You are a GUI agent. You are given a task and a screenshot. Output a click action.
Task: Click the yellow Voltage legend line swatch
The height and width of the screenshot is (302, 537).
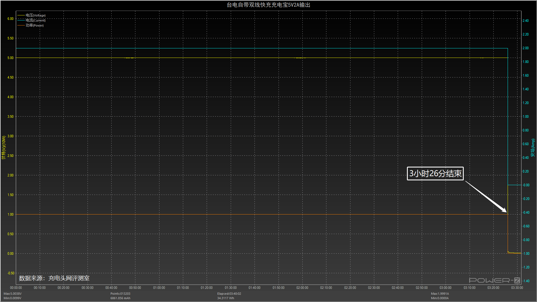click(x=21, y=15)
